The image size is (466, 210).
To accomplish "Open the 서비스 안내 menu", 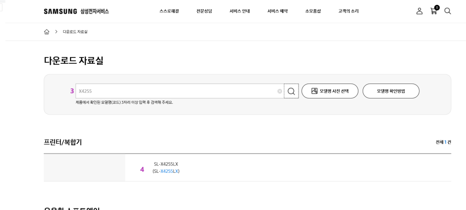I will pyautogui.click(x=240, y=11).
